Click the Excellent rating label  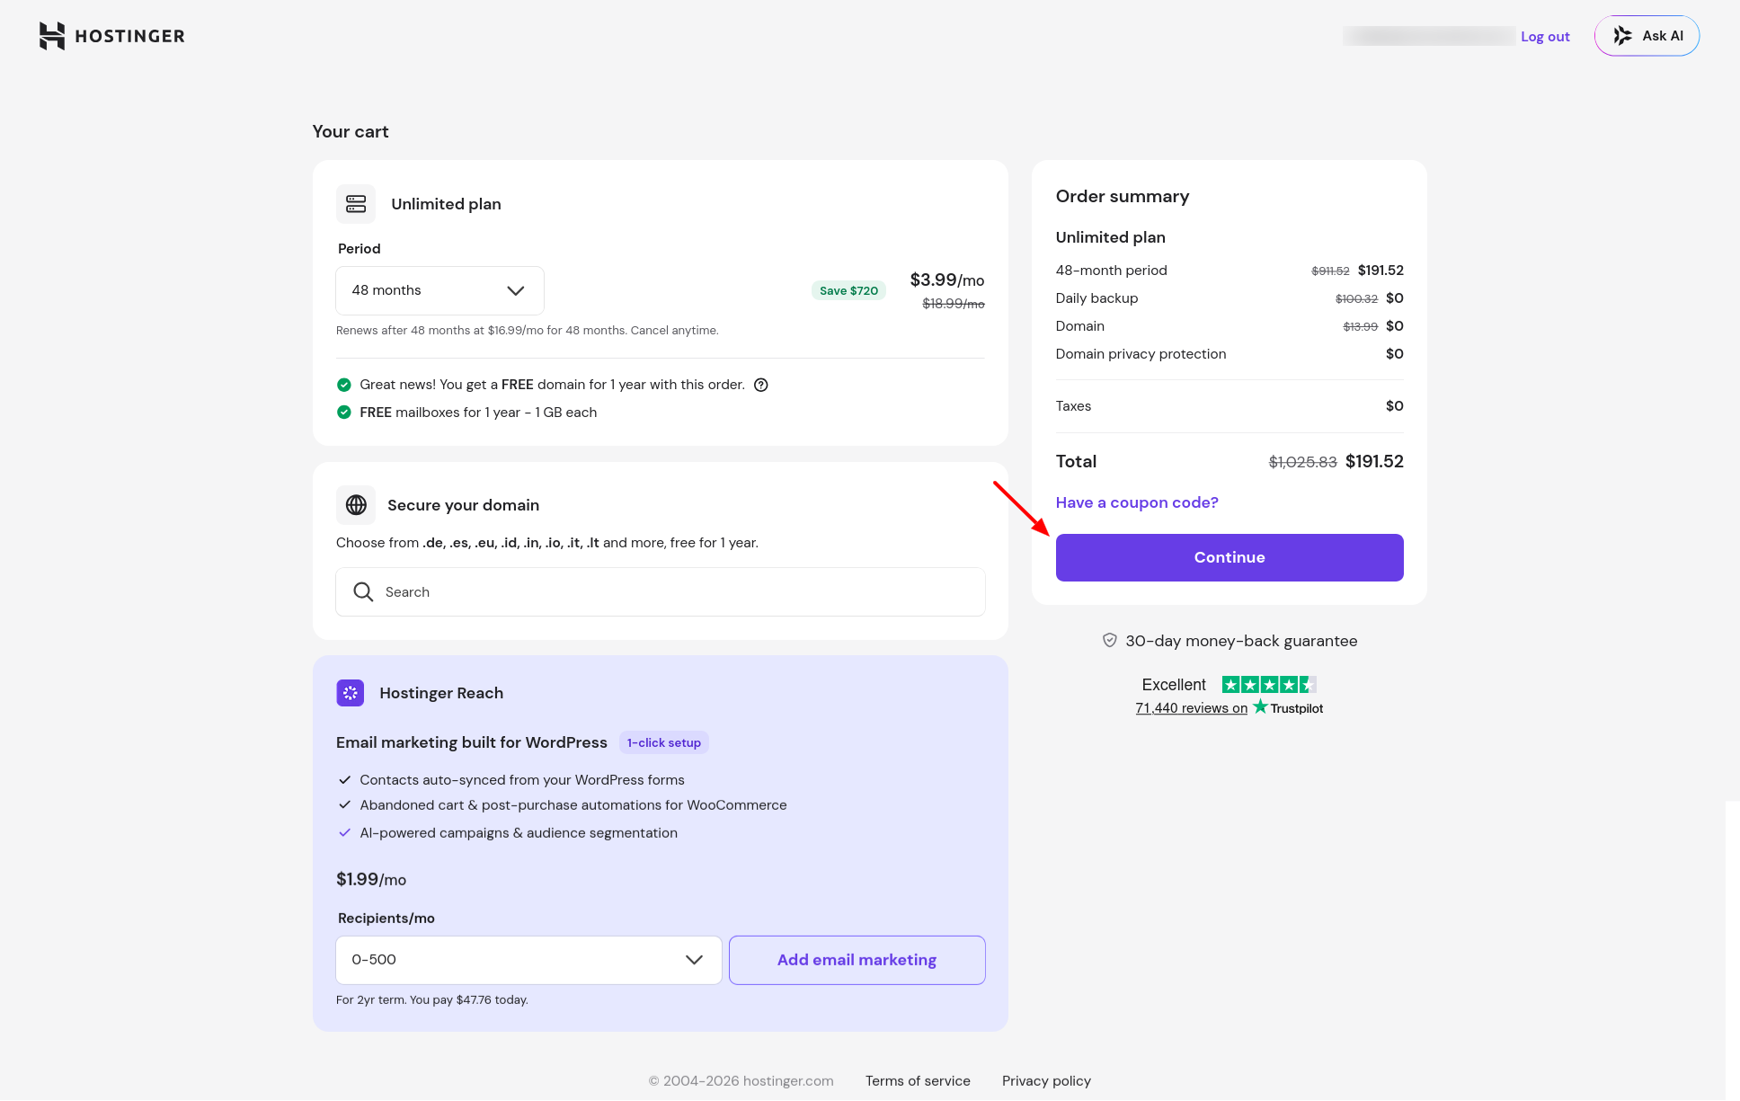click(x=1174, y=685)
